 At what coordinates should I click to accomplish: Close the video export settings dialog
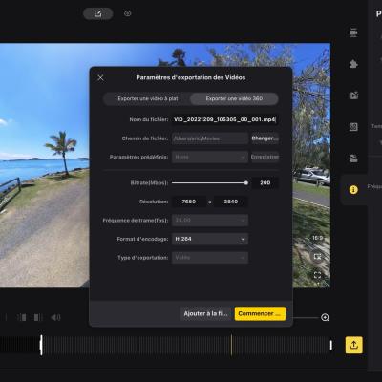point(100,78)
